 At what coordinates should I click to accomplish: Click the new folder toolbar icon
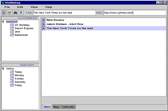click(x=10, y=13)
